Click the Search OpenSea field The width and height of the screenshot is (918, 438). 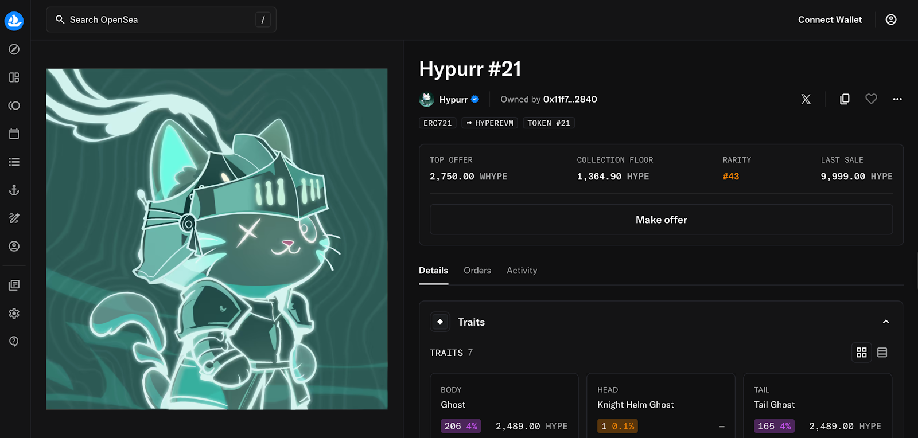coord(161,19)
